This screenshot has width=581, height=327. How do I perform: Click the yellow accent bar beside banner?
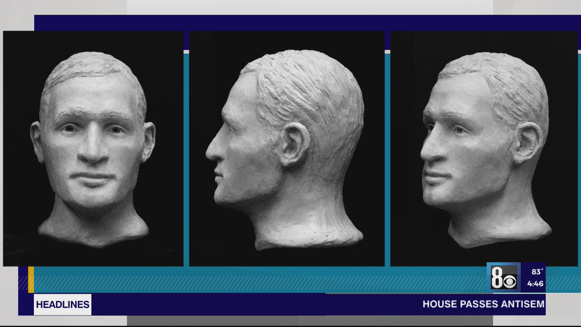pos(31,280)
